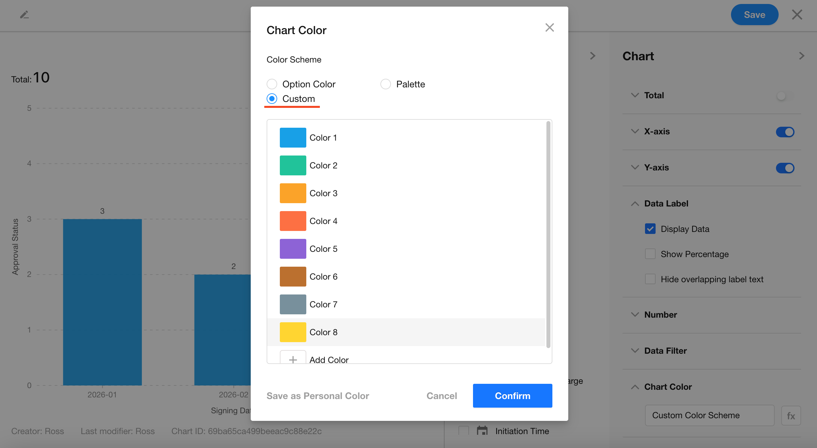This screenshot has height=448, width=817.
Task: Enable the Show Percentage checkbox
Action: [x=650, y=254]
